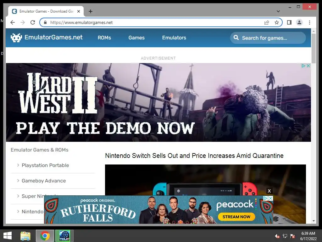
Task: Click the address bar URL
Action: pyautogui.click(x=81, y=22)
